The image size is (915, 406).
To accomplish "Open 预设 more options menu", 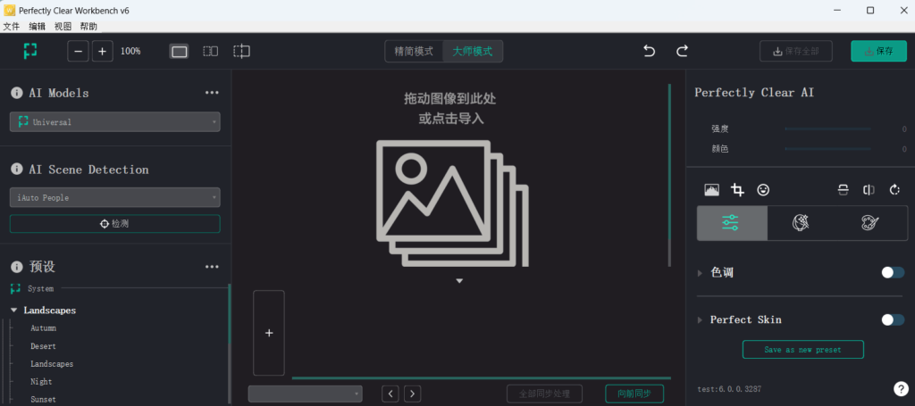I will (212, 267).
